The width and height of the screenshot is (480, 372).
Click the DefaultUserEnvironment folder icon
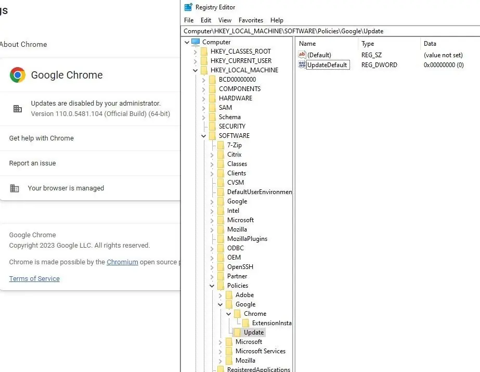pyautogui.click(x=220, y=192)
